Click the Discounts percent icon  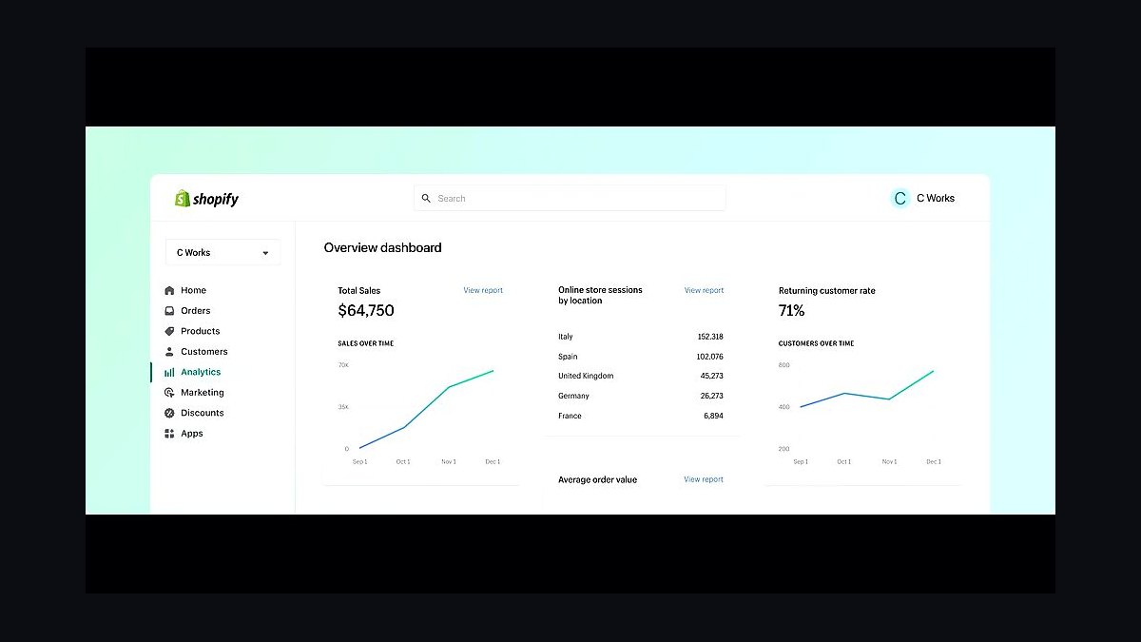[169, 413]
